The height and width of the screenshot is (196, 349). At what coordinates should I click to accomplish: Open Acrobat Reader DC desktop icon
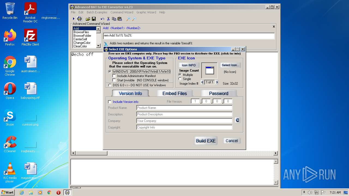pyautogui.click(x=30, y=12)
